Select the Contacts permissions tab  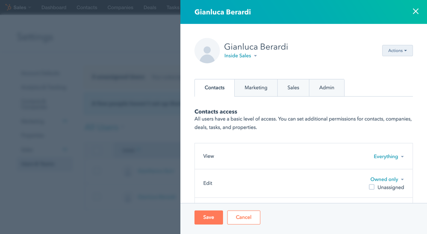pyautogui.click(x=215, y=88)
